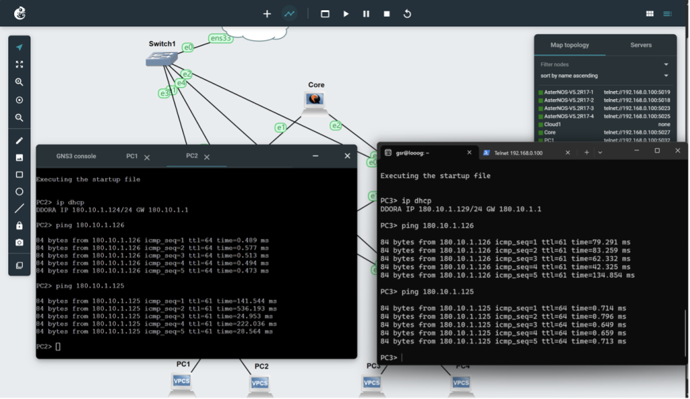This screenshot has width=690, height=399.
Task: Toggle the highlighted line-chart icon in top toolbar
Action: point(290,13)
